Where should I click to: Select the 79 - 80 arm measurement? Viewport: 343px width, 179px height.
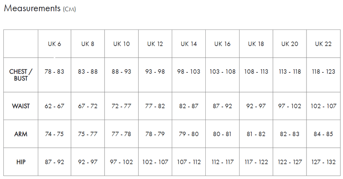pos(189,134)
